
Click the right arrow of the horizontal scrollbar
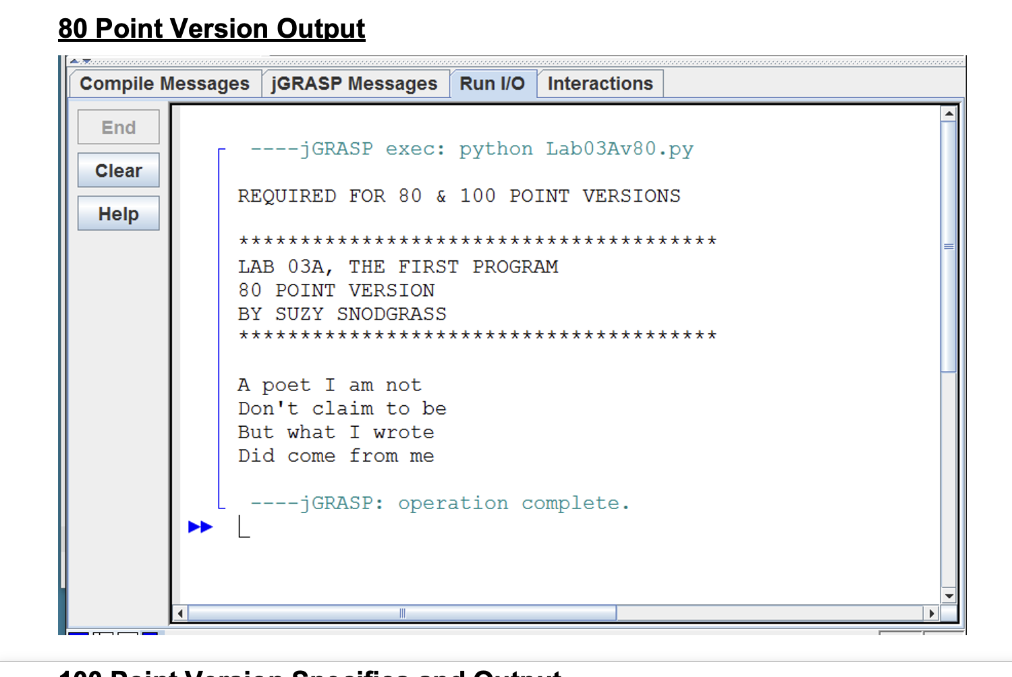(x=932, y=613)
